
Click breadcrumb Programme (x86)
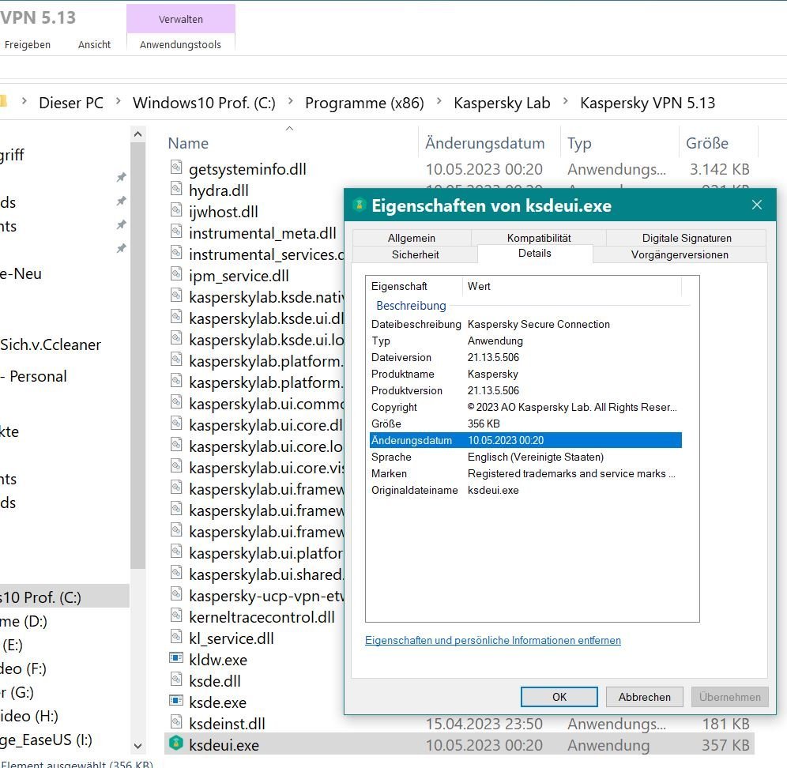coord(364,103)
